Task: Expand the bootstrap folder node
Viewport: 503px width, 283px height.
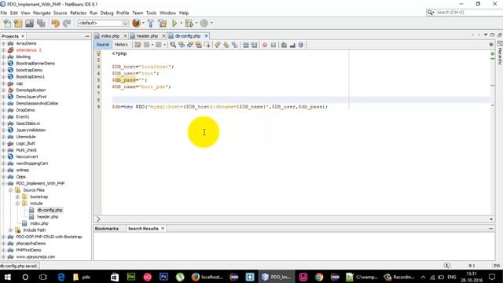Action: pyautogui.click(x=17, y=197)
